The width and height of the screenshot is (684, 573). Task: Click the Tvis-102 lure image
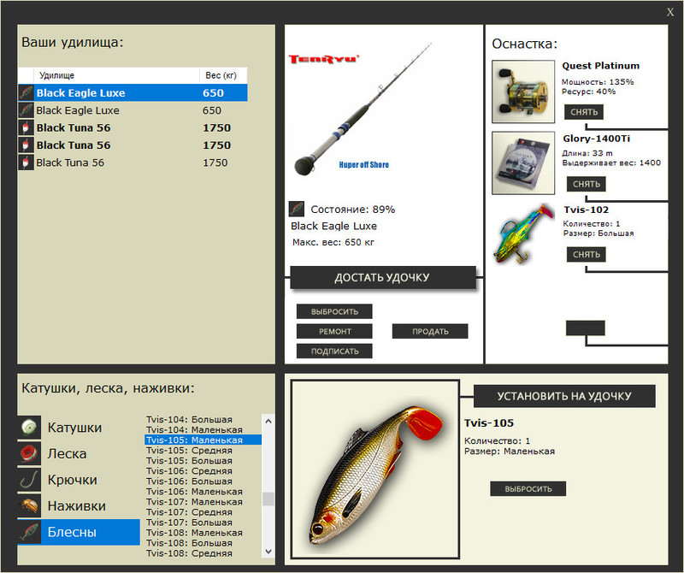523,234
